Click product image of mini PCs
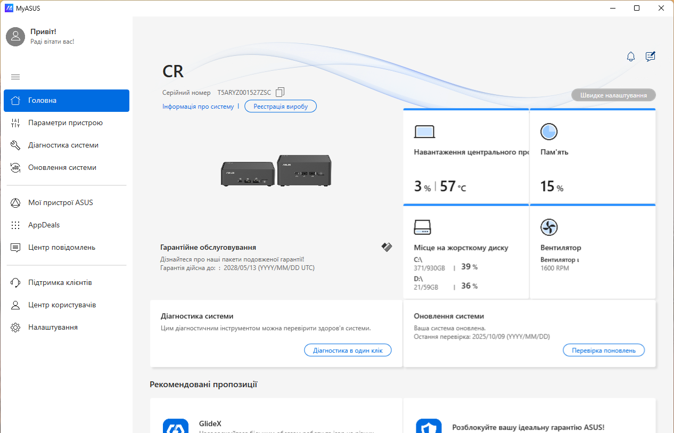This screenshot has width=674, height=433. [x=277, y=170]
